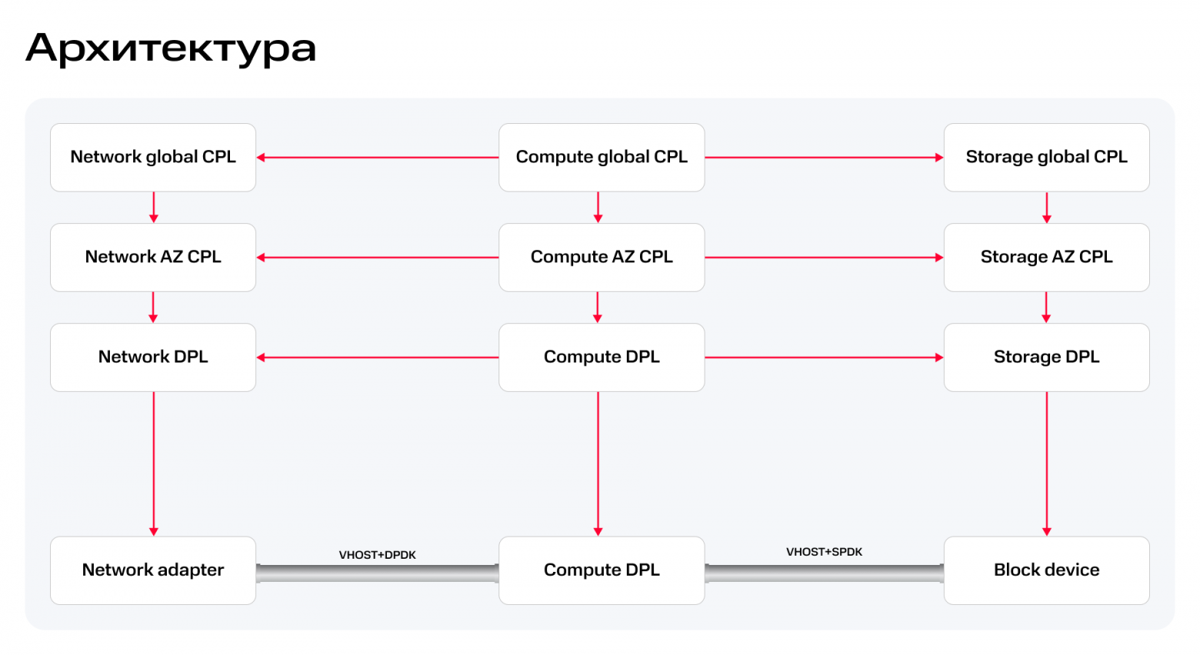1200x655 pixels.
Task: Select the gray pipe under VHOST+SPDK
Action: pos(824,573)
